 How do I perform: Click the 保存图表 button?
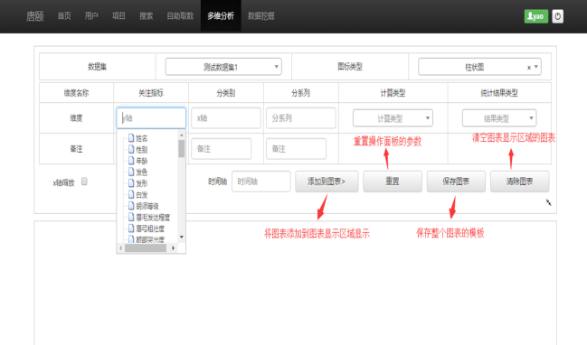click(456, 182)
